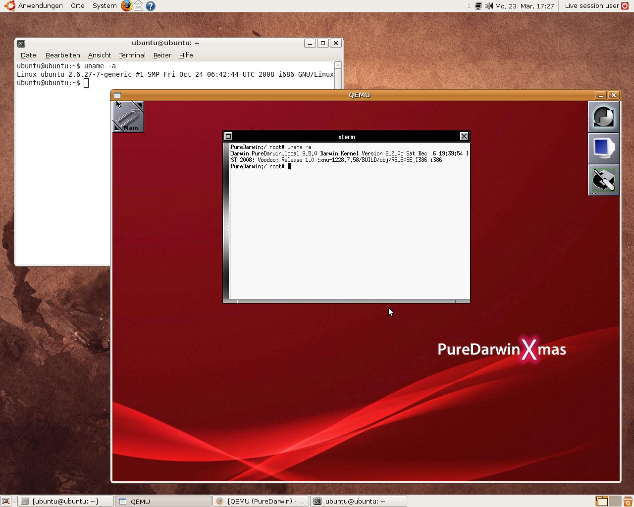Open the terminal window menu icon
This screenshot has height=507, width=634.
coord(21,44)
